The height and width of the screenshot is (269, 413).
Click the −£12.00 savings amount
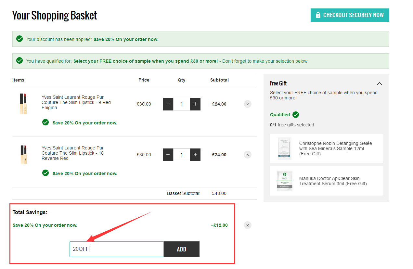[x=219, y=225]
